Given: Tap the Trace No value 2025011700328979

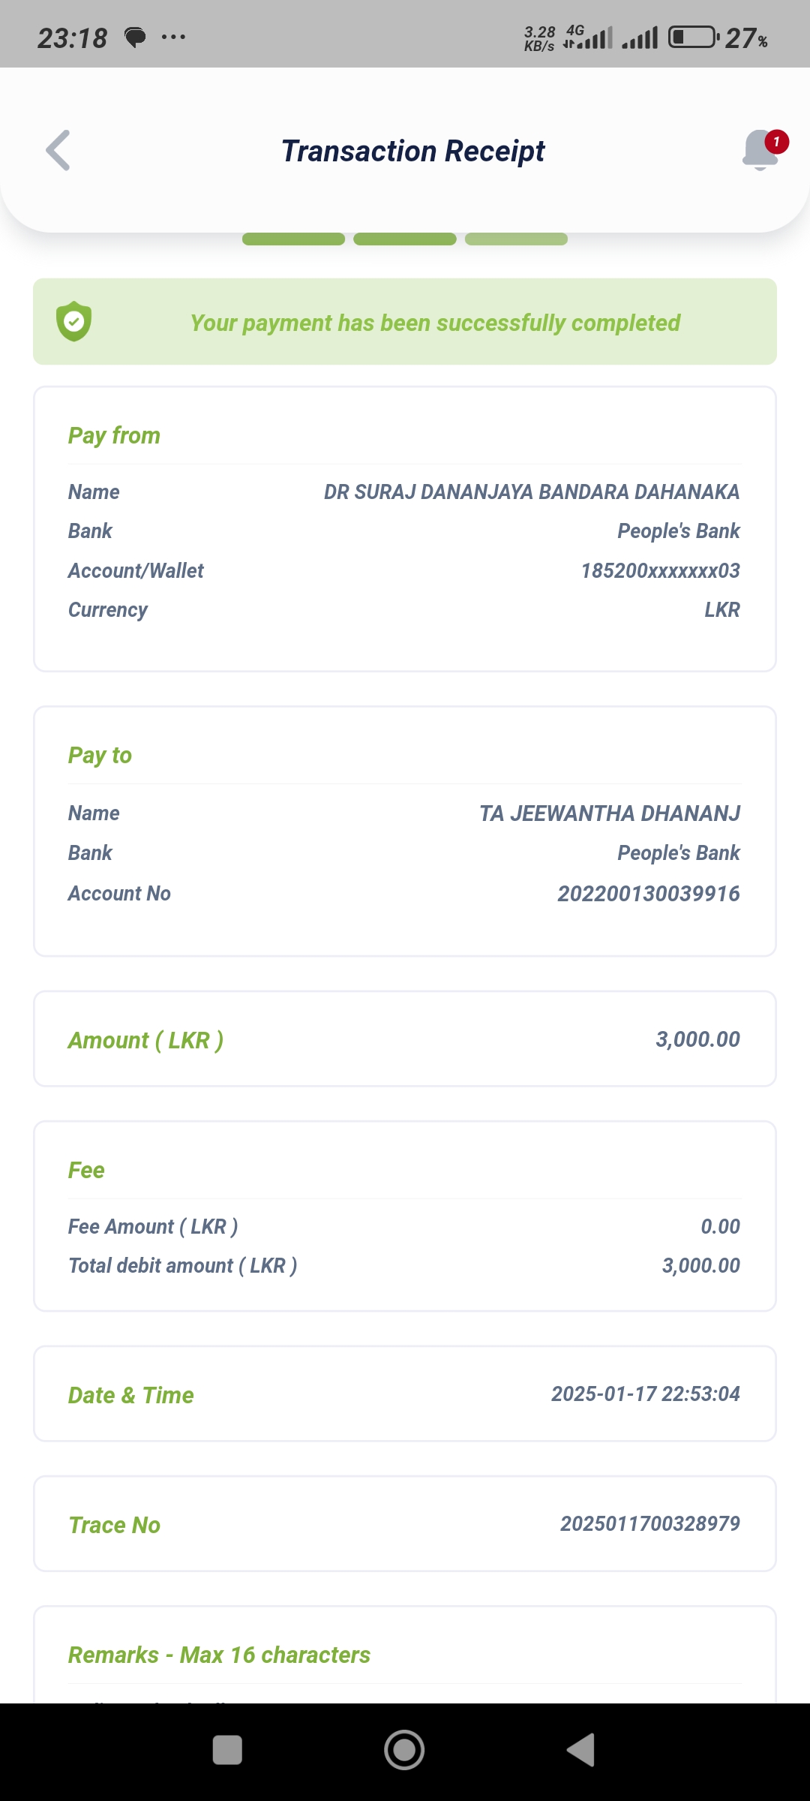Looking at the screenshot, I should pos(649,1523).
